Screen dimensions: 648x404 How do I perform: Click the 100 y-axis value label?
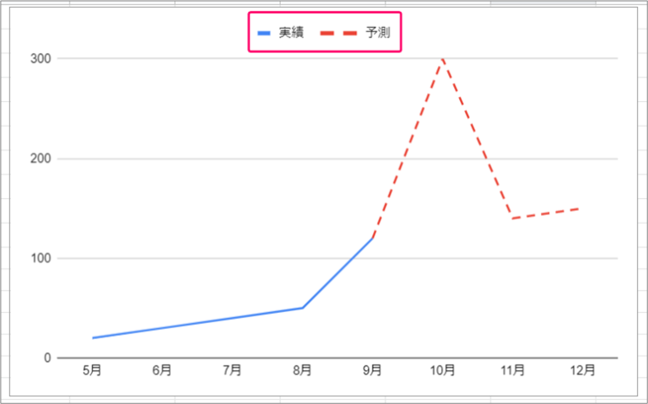tap(41, 258)
